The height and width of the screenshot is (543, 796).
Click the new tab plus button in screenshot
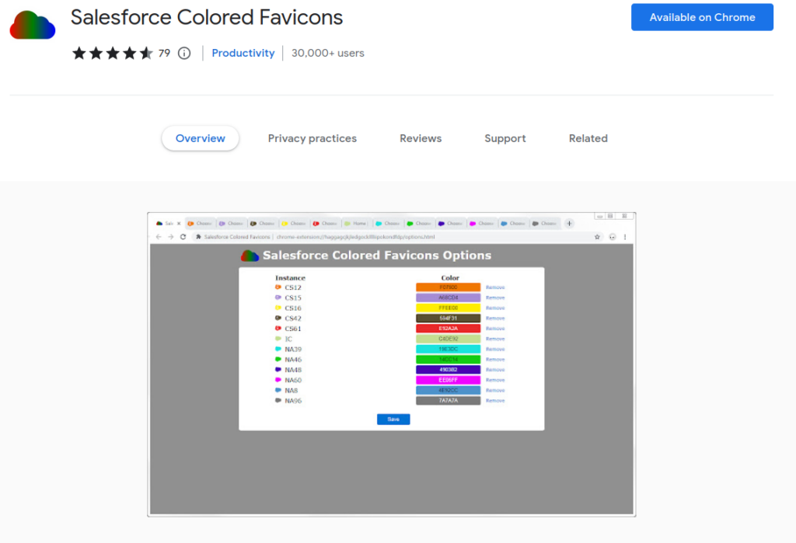point(570,223)
